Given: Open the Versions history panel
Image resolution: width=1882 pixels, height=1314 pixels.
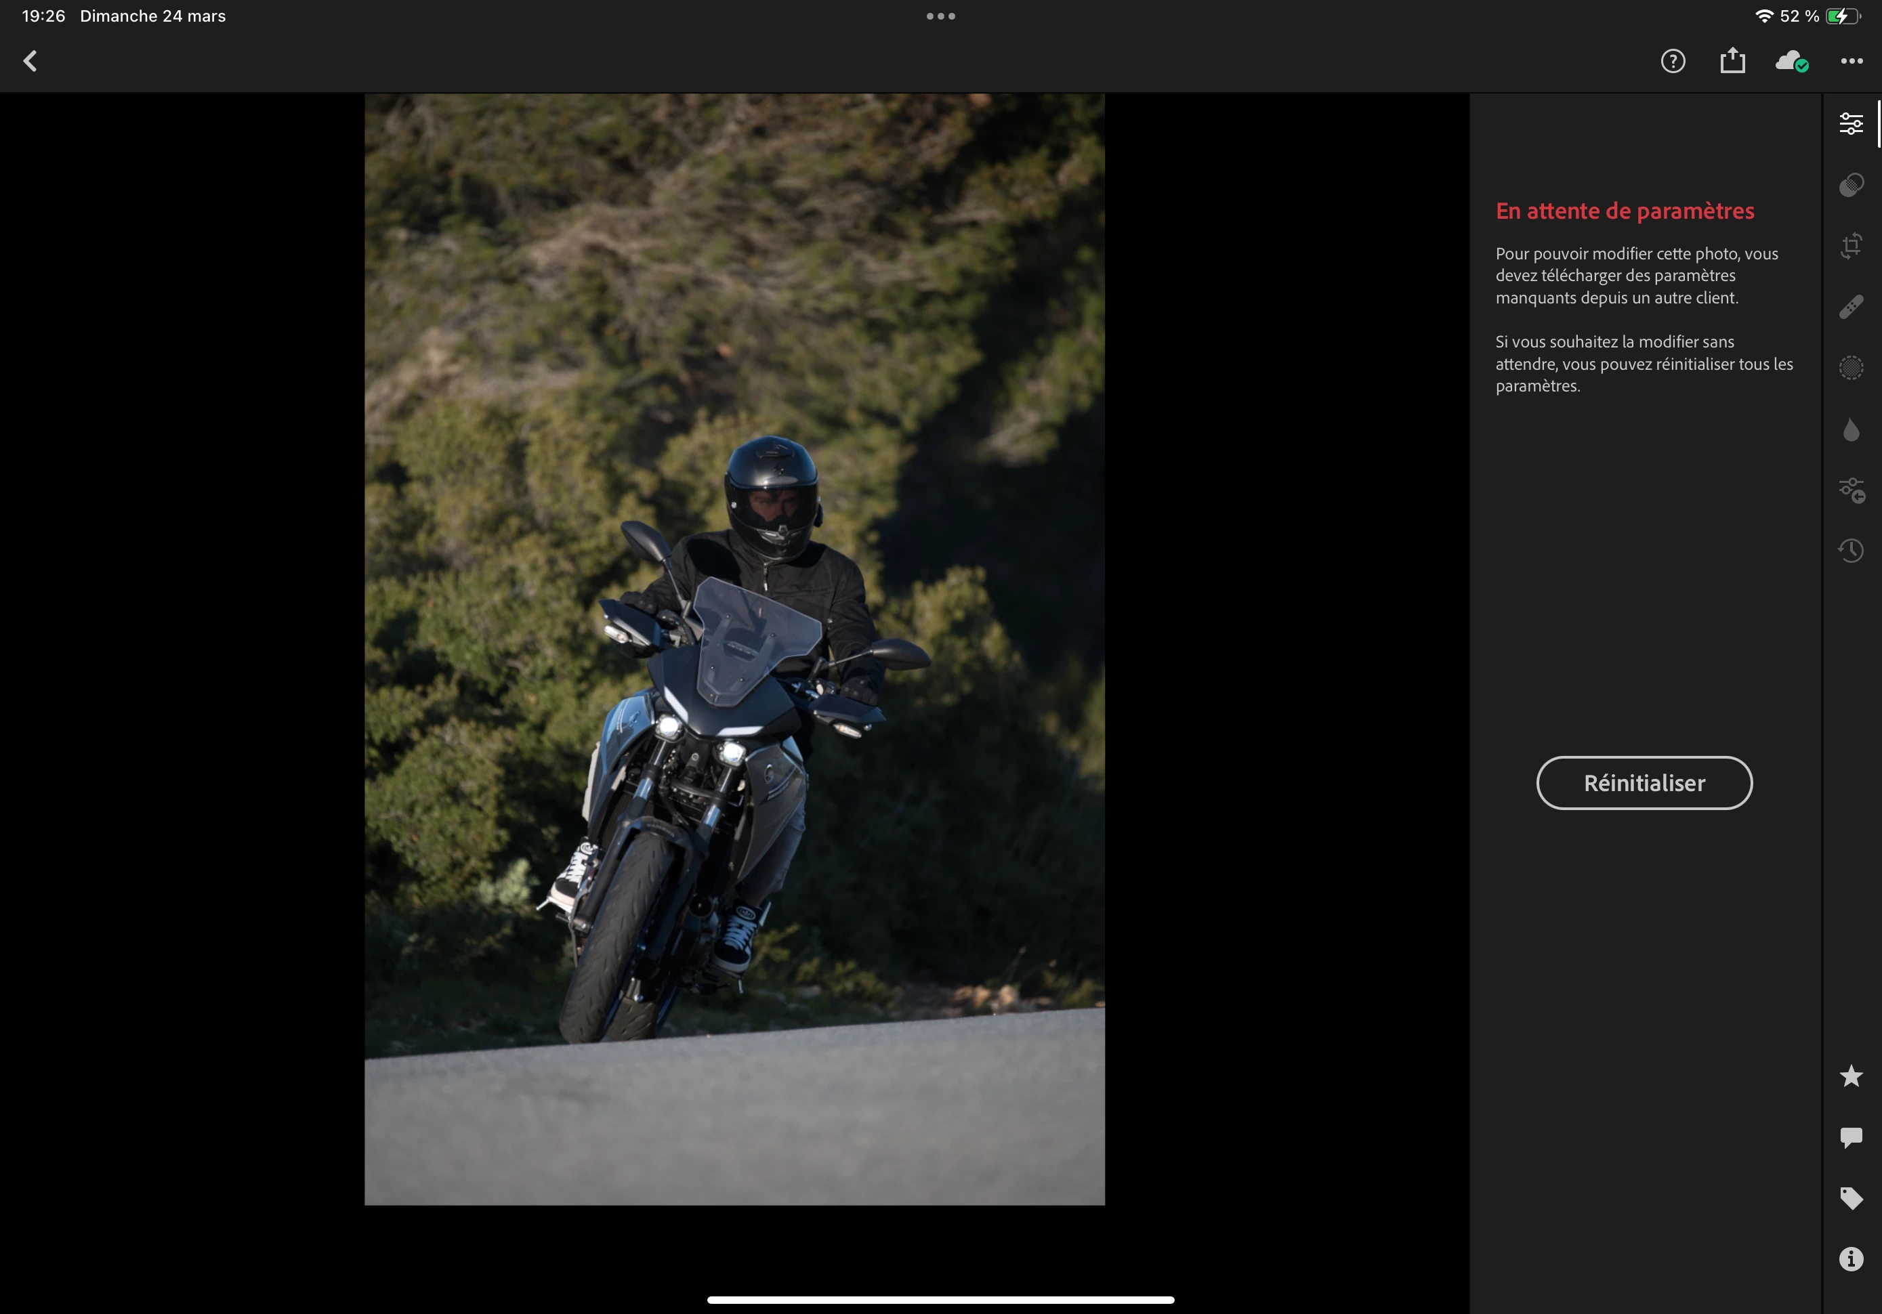Looking at the screenshot, I should click(x=1851, y=551).
